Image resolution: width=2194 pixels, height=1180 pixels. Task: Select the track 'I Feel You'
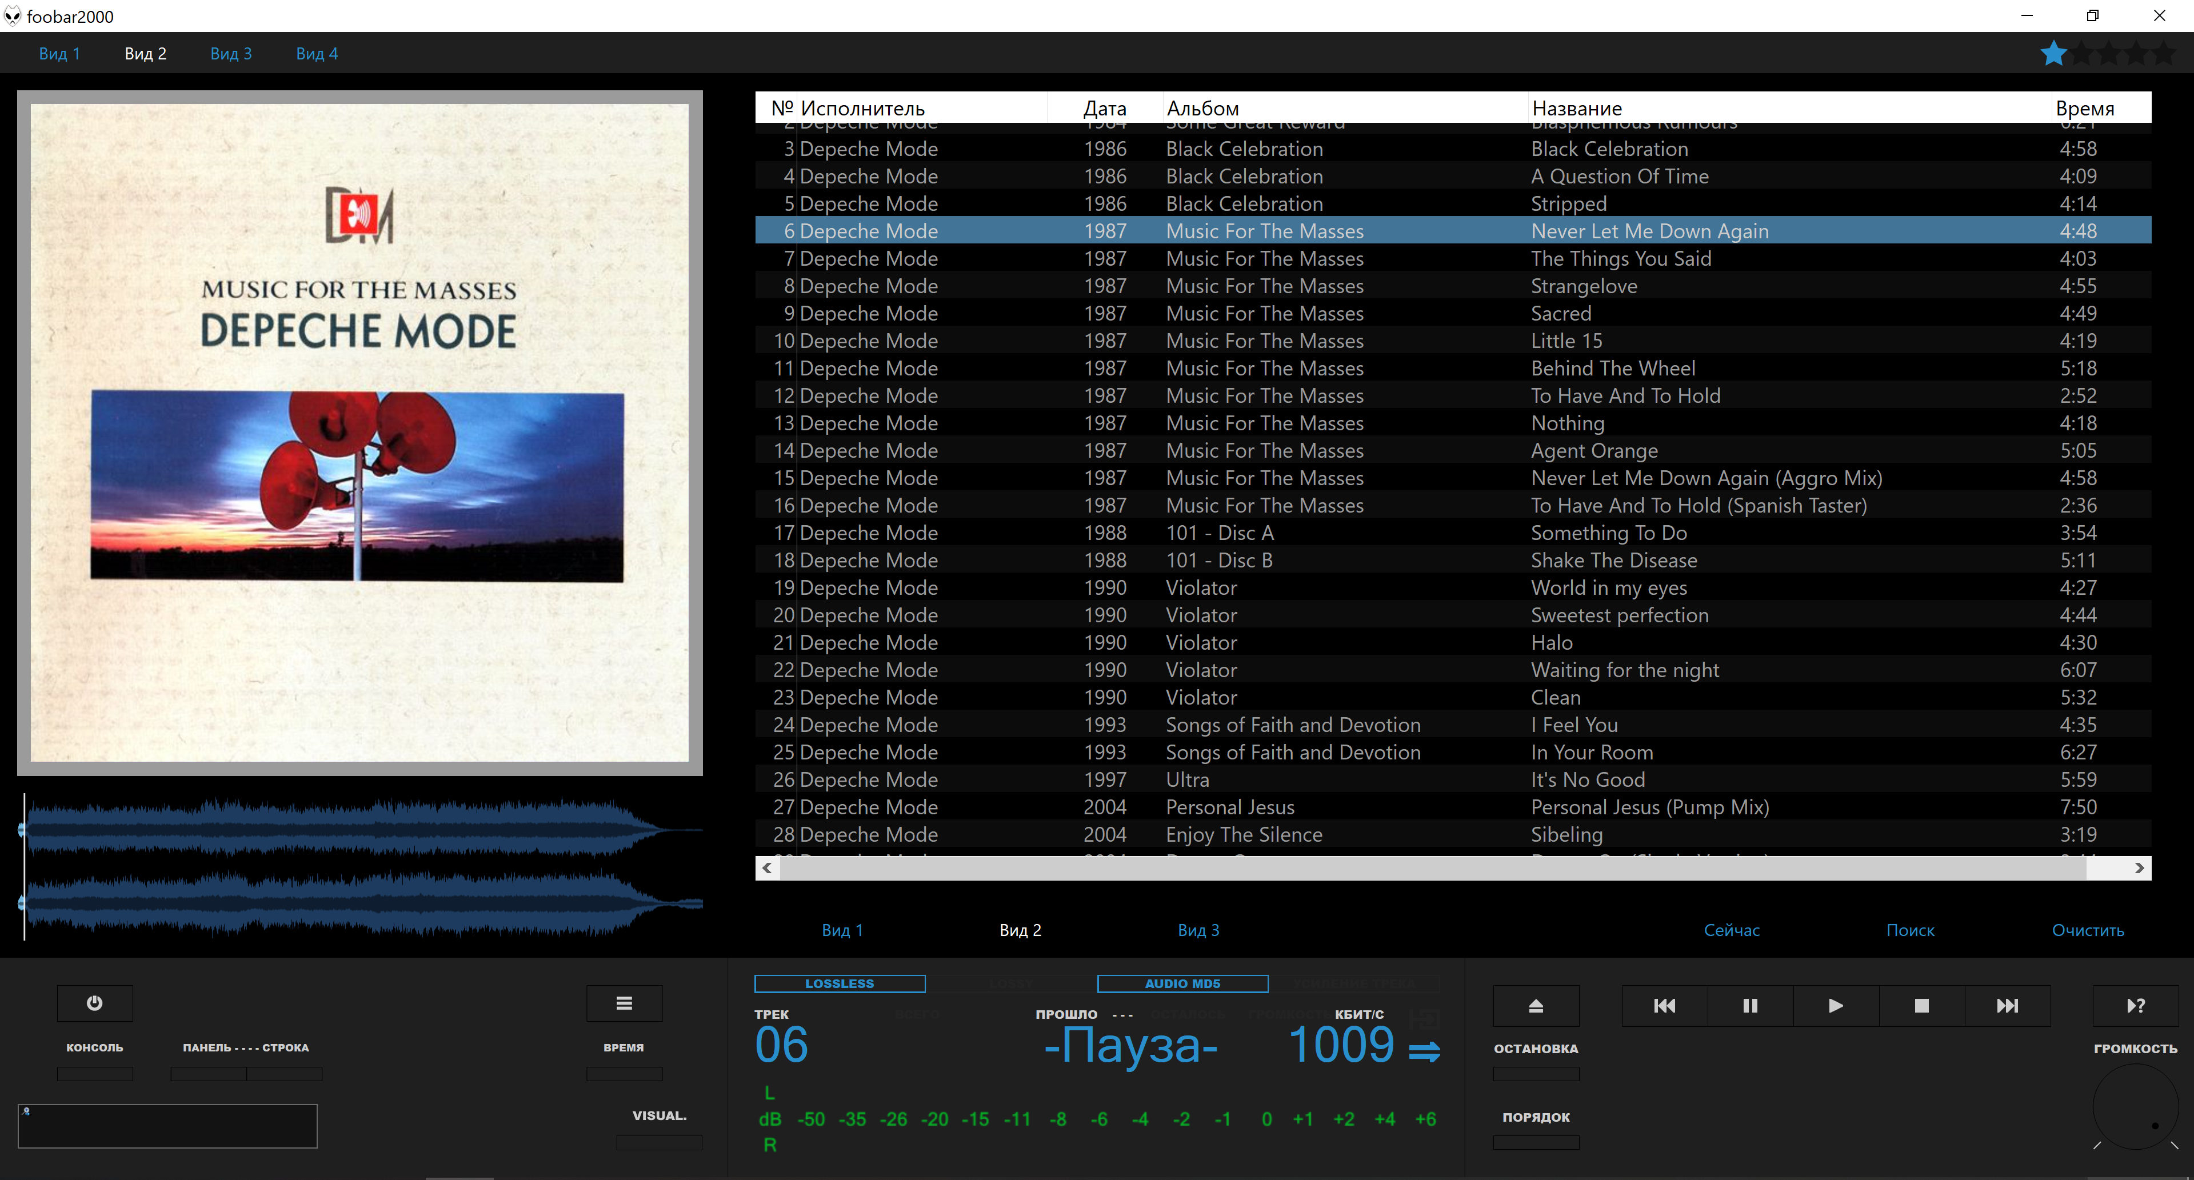pos(1453,725)
